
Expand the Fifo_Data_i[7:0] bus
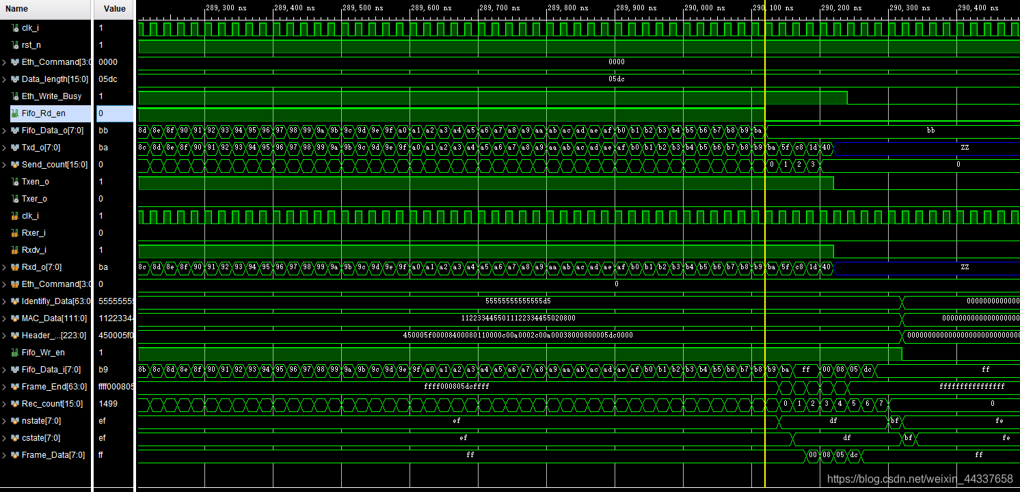coord(5,370)
